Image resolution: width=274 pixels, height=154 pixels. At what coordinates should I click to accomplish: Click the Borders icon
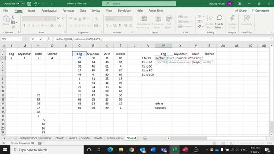tap(42, 26)
